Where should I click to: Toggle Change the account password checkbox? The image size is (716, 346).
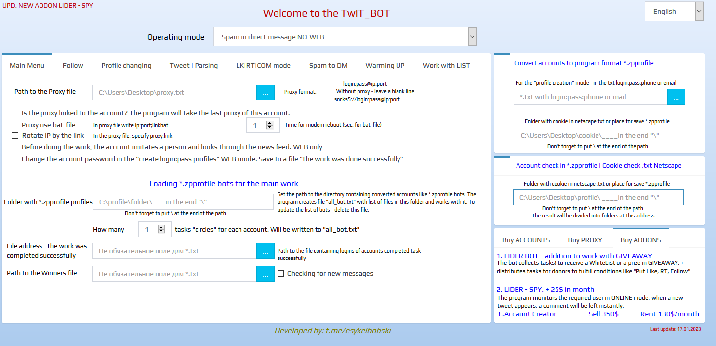click(15, 159)
